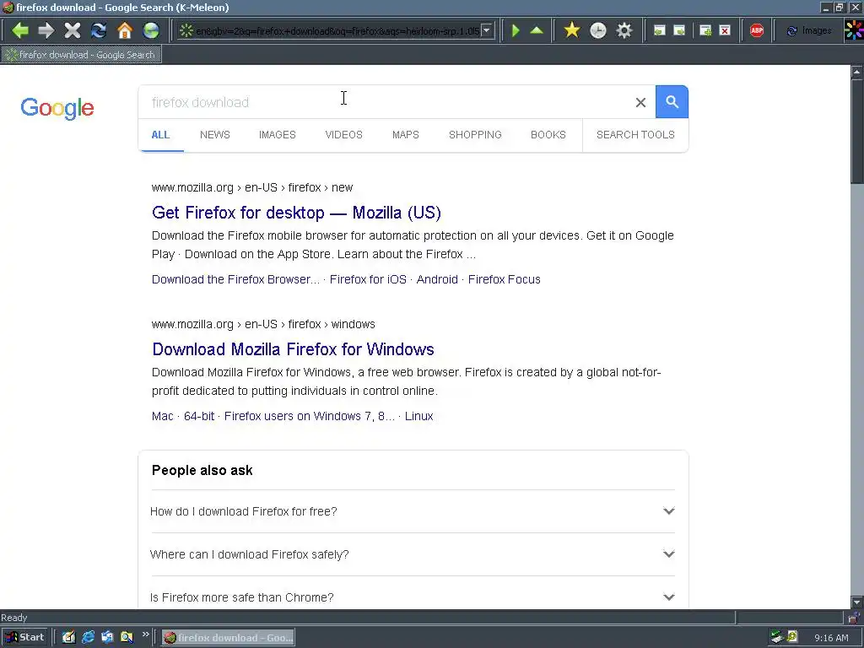The height and width of the screenshot is (648, 864).
Task: Toggle Images in the toolbar
Action: click(808, 31)
